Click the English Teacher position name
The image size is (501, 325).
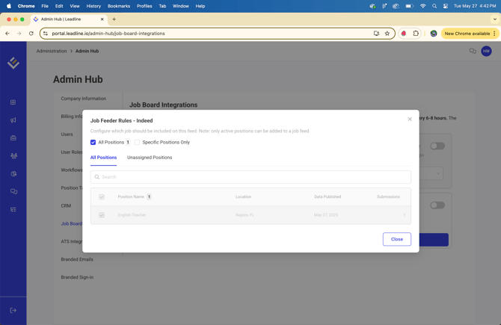pyautogui.click(x=132, y=215)
